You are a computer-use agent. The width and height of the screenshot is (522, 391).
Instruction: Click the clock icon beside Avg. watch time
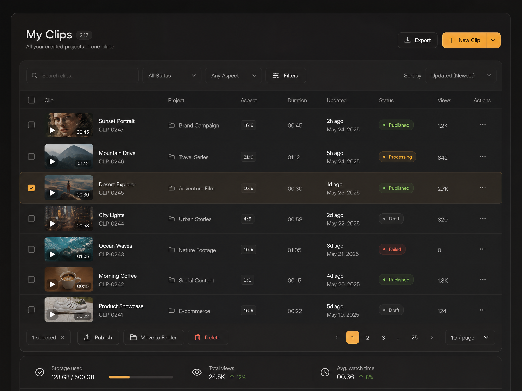(325, 372)
